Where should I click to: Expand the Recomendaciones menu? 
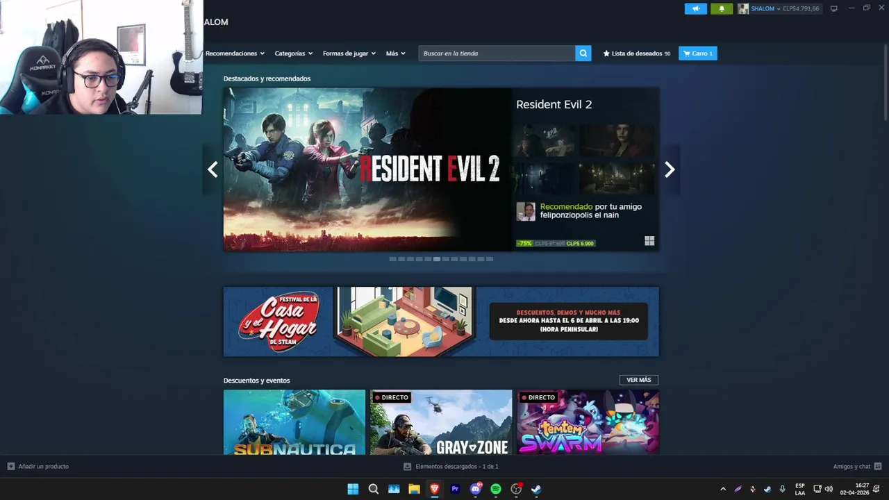tap(235, 53)
